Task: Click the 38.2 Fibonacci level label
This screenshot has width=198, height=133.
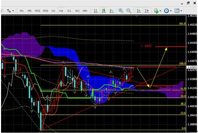Action: 183,104
